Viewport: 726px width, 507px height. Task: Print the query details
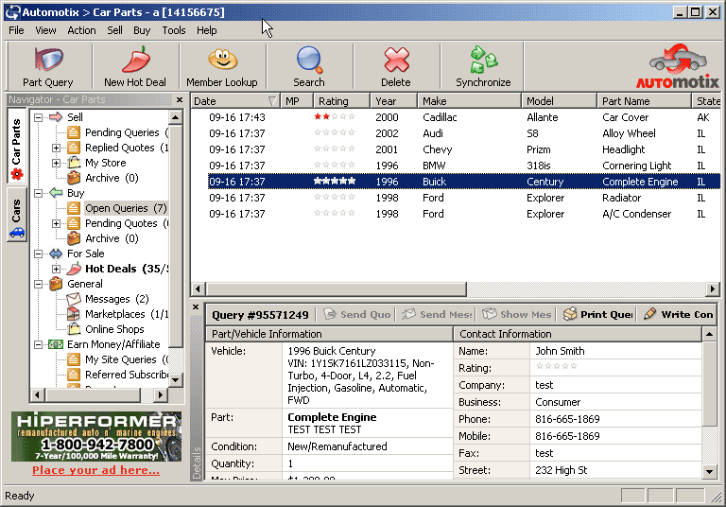(x=597, y=314)
